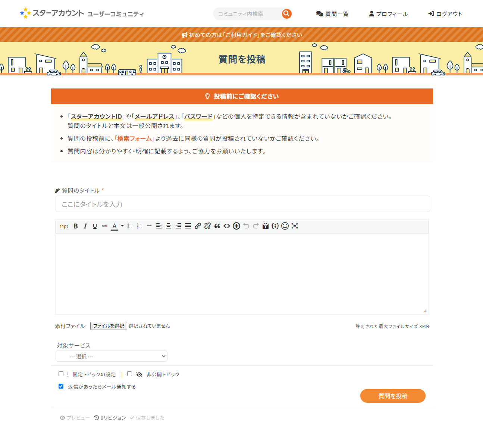
Task: Open the 対象サービス dropdown
Action: (112, 356)
